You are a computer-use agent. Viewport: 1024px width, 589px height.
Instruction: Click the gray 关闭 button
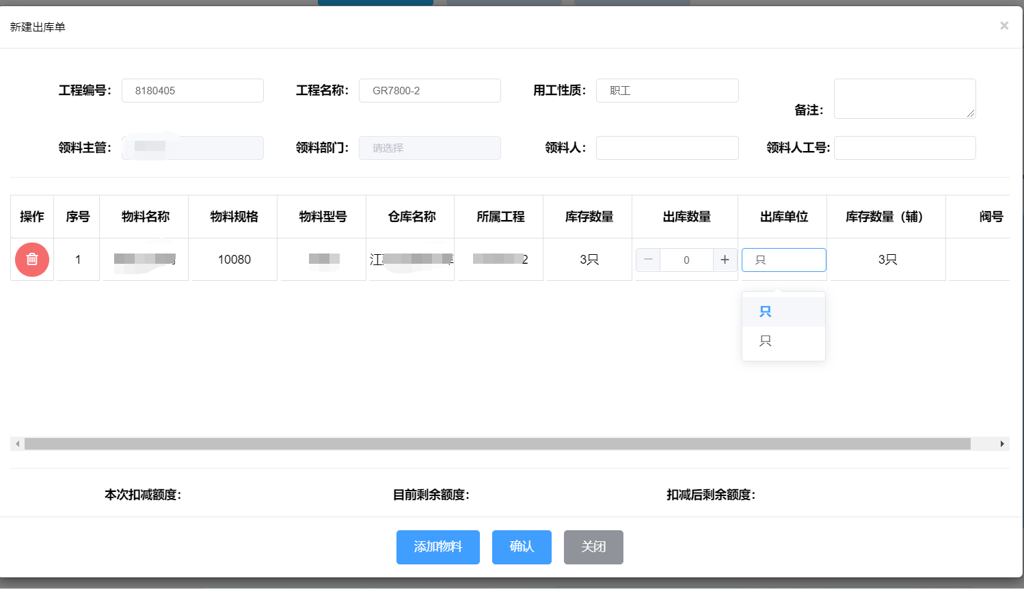point(593,547)
